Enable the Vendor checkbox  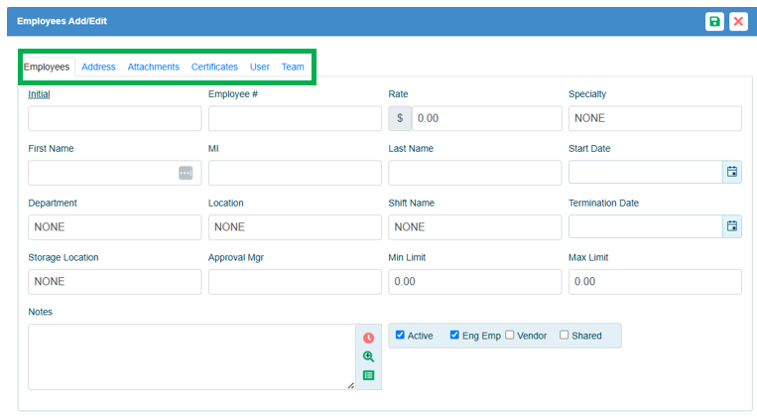click(509, 336)
